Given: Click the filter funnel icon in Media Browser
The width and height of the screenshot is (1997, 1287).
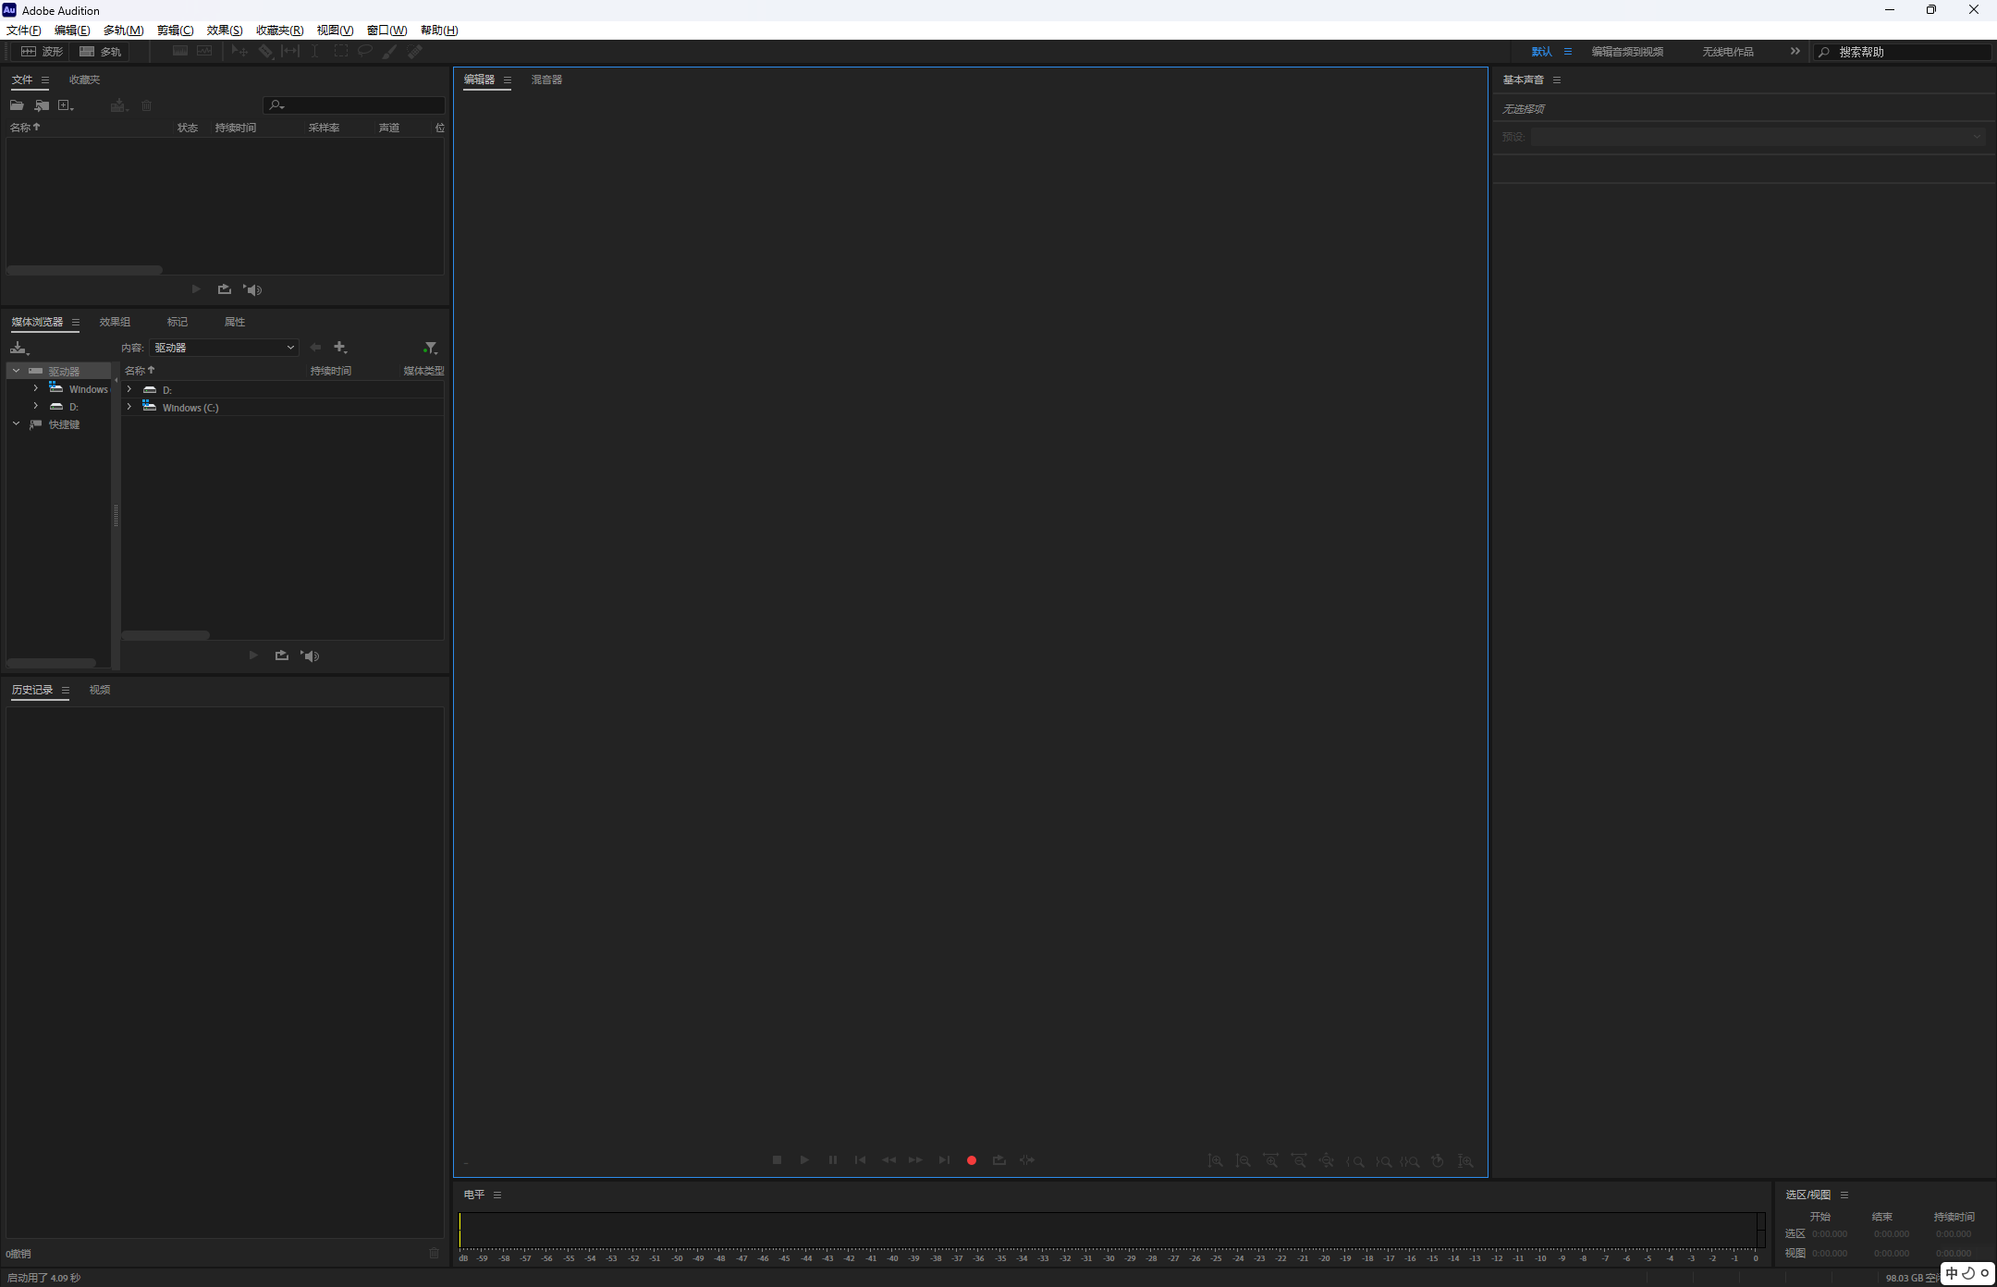Looking at the screenshot, I should 430,348.
